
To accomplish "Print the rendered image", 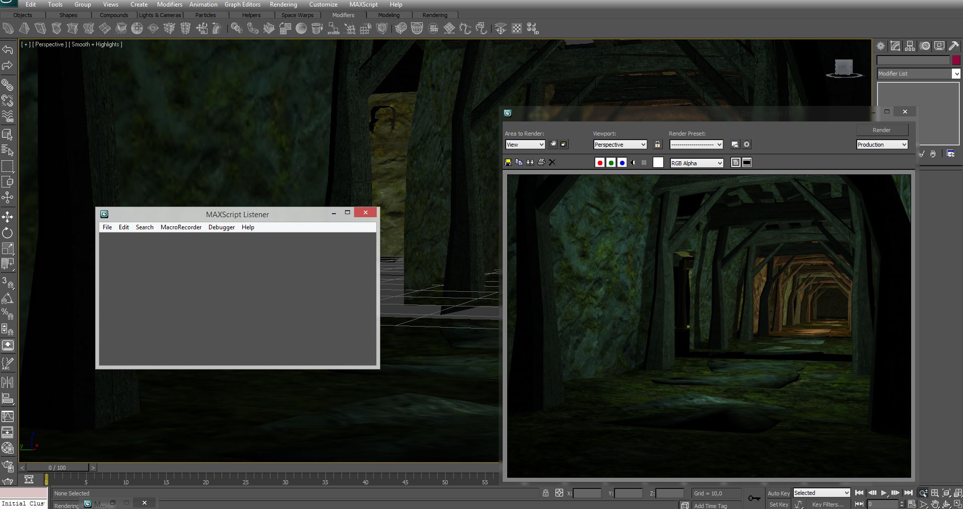I will coord(541,162).
